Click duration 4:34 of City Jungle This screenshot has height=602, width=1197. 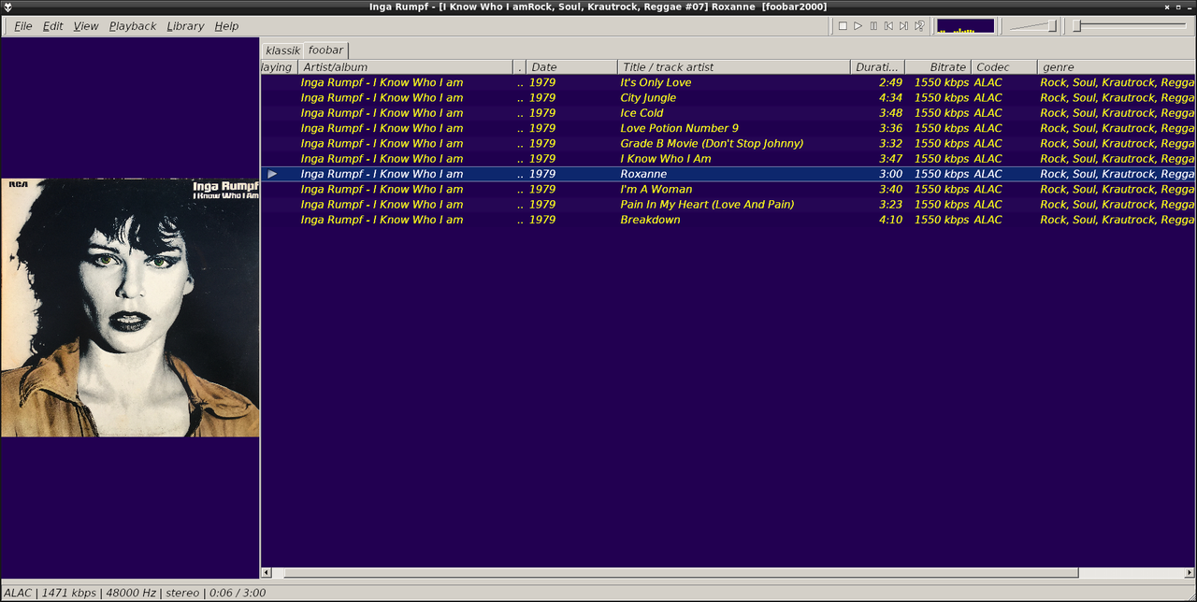click(890, 97)
